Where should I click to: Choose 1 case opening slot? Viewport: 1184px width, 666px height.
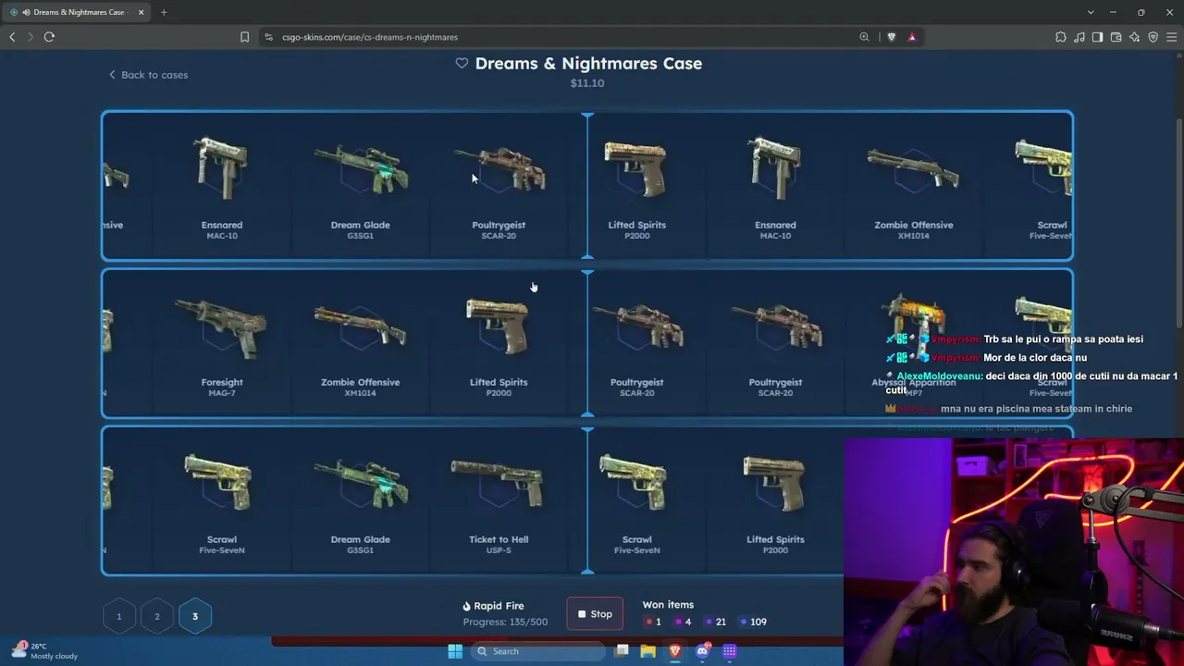(118, 616)
